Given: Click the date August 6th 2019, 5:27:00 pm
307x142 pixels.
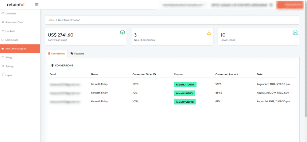Looking at the screenshot, I should click(273, 84).
